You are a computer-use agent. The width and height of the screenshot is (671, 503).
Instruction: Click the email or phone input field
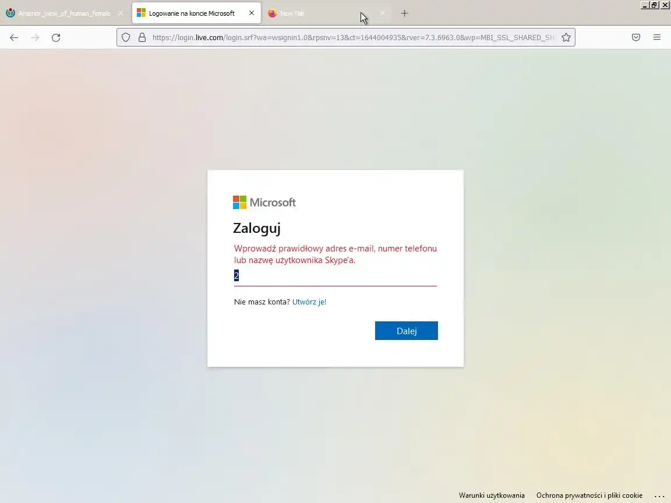(x=335, y=276)
